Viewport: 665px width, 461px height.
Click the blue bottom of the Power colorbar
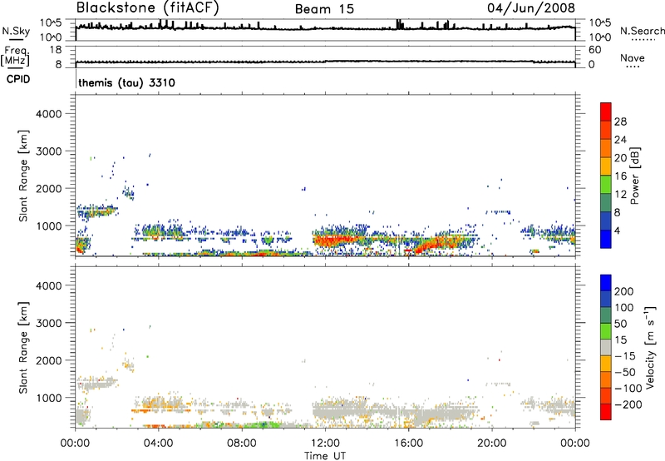pos(606,239)
